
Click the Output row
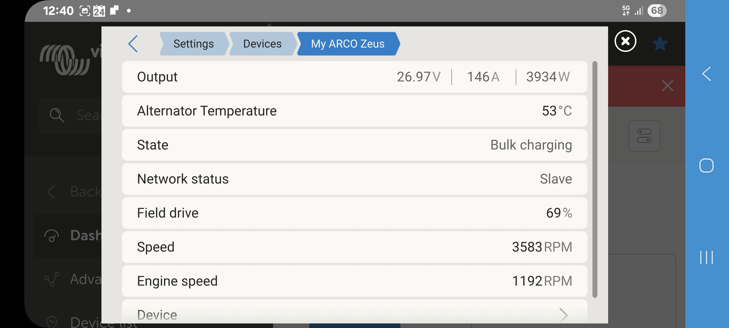354,77
